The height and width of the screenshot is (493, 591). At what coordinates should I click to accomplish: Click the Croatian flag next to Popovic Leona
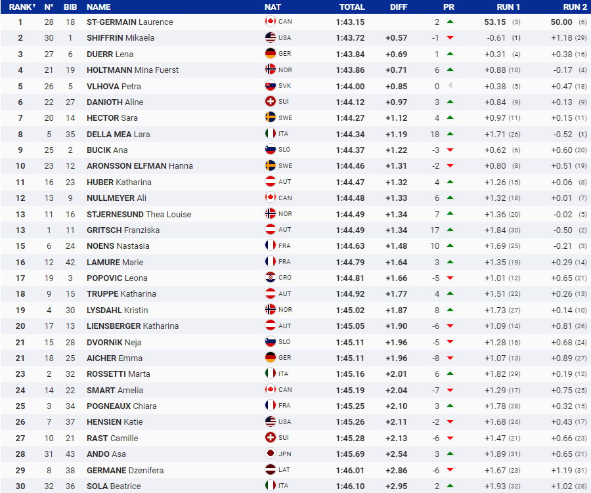270,278
